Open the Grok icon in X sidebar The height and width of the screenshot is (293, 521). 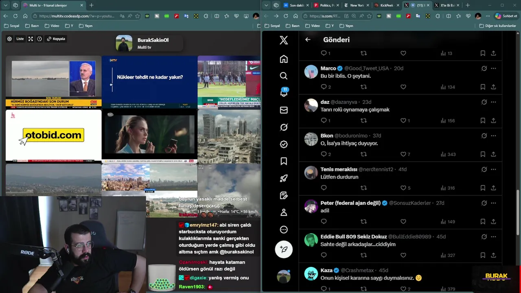coord(284,127)
